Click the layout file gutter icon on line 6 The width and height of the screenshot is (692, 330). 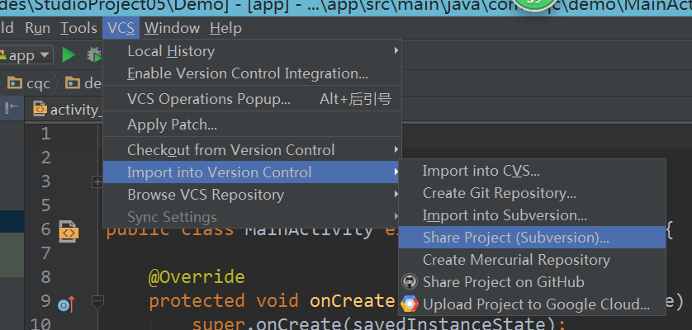pos(69,231)
